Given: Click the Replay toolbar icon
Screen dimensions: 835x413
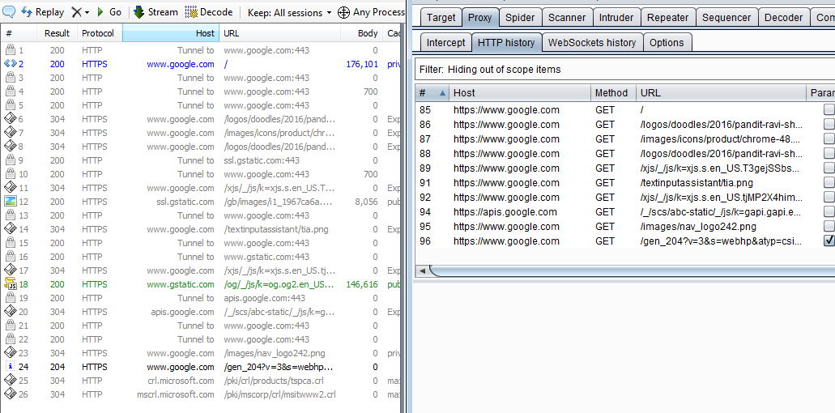Looking at the screenshot, I should pos(27,11).
